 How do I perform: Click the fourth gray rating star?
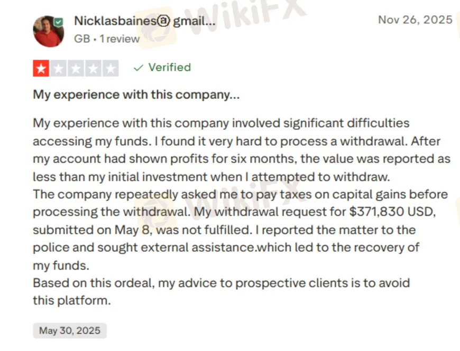[x=93, y=68]
